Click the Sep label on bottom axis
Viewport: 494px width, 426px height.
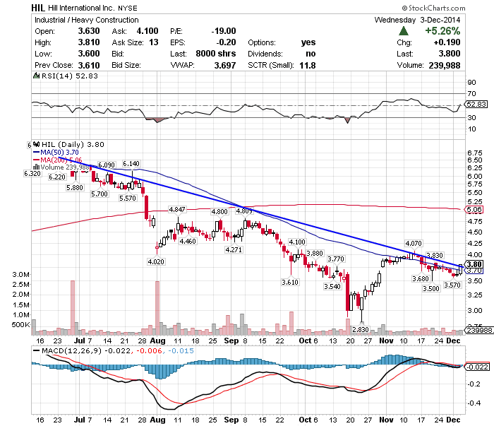(231, 420)
